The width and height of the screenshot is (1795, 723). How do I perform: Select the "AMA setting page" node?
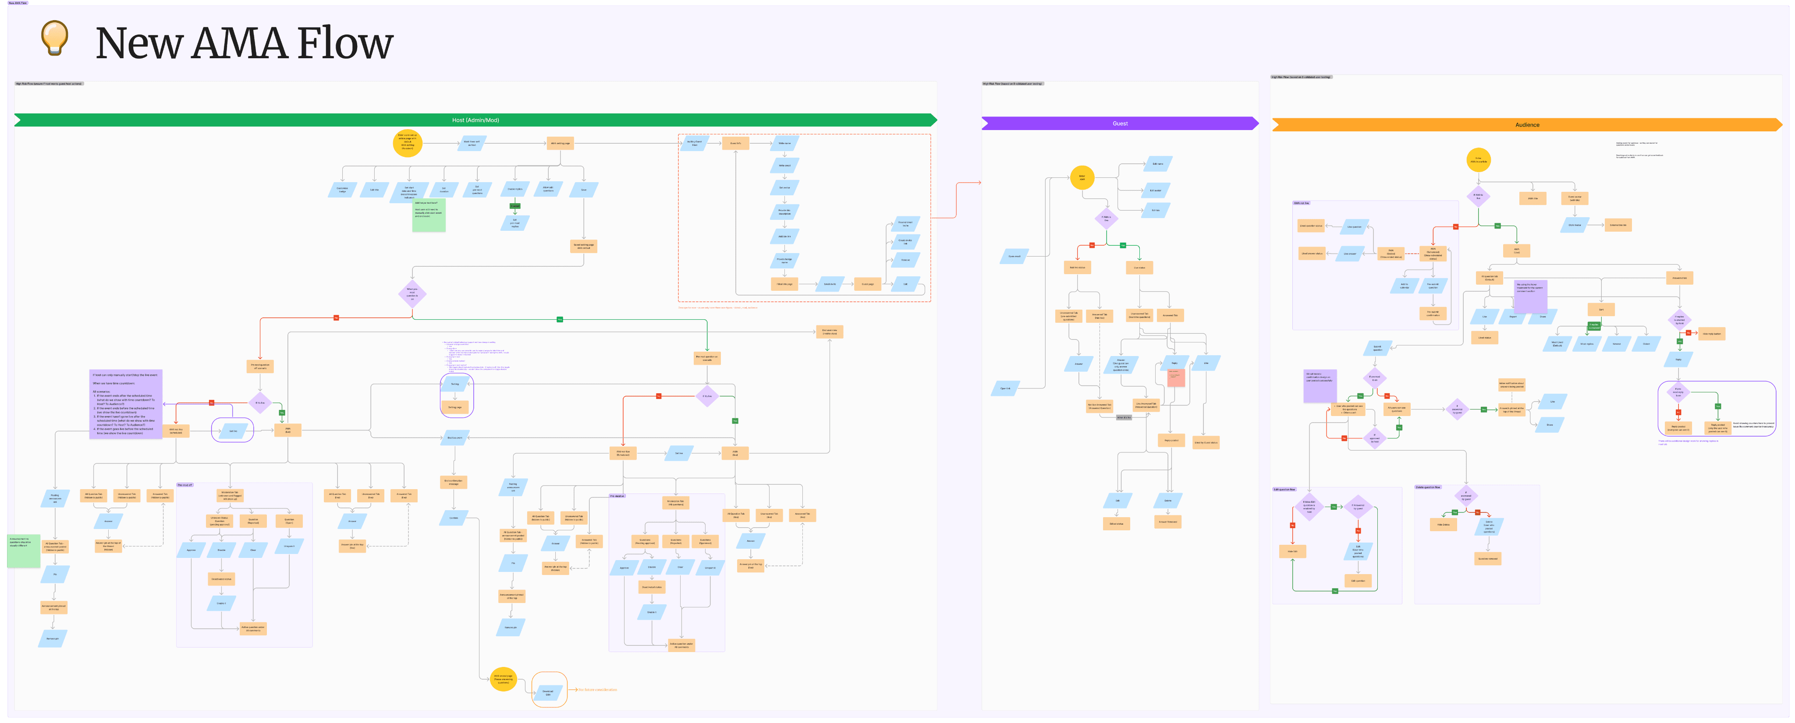pyautogui.click(x=560, y=144)
